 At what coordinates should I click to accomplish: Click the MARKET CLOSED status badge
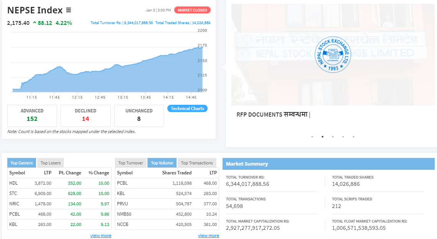click(192, 10)
